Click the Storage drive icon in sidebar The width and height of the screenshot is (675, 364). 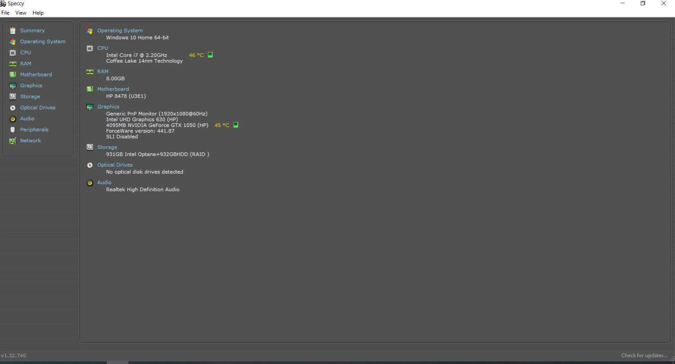click(13, 97)
